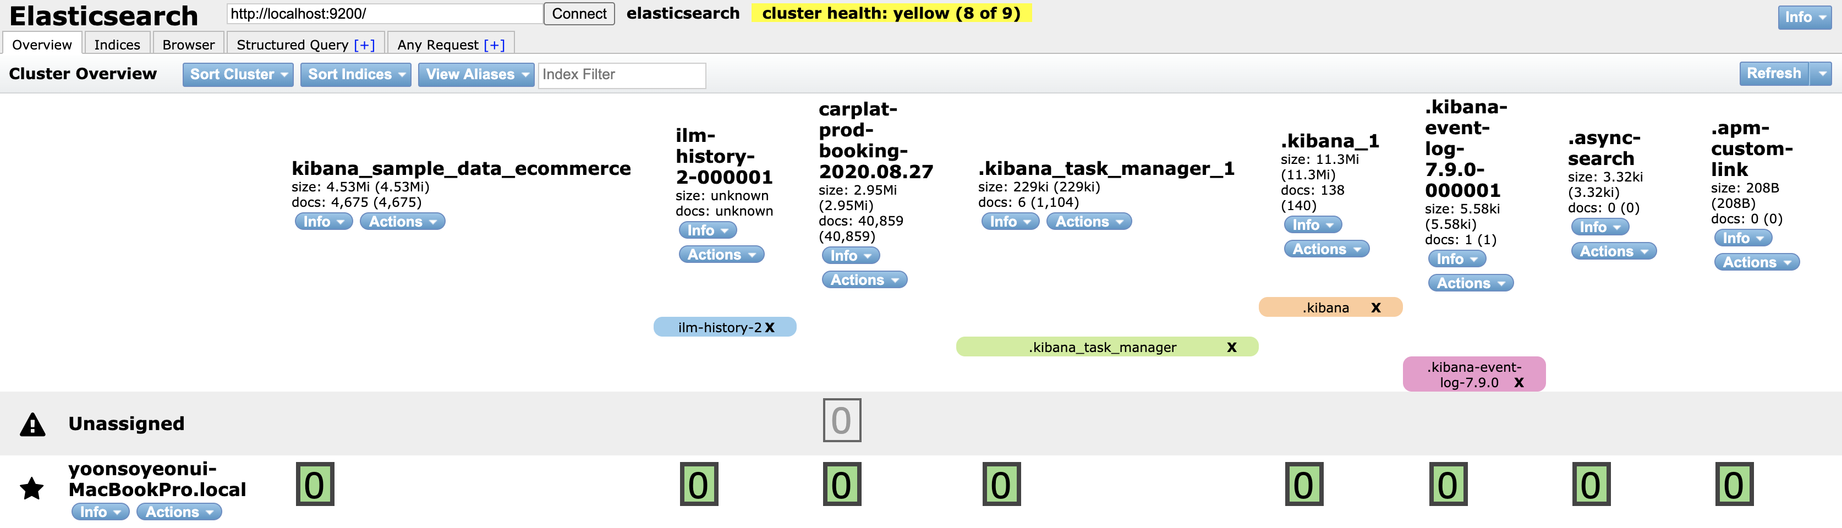Open Actions menu for carplat-prod-booking-2020.08.27
This screenshot has height=528, width=1842.
coord(864,279)
